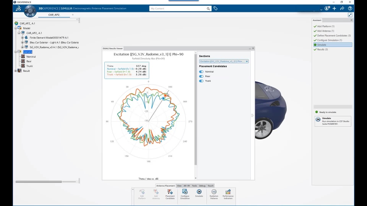
Task: Click the Dassault Systemes 3DS logo
Action: [18, 9]
